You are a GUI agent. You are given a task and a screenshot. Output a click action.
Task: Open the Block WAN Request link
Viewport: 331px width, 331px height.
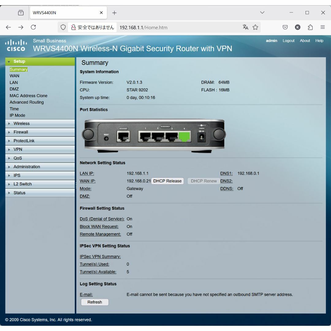(x=99, y=226)
